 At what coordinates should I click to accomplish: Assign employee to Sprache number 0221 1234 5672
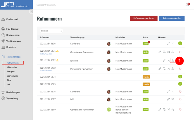coord(173,61)
